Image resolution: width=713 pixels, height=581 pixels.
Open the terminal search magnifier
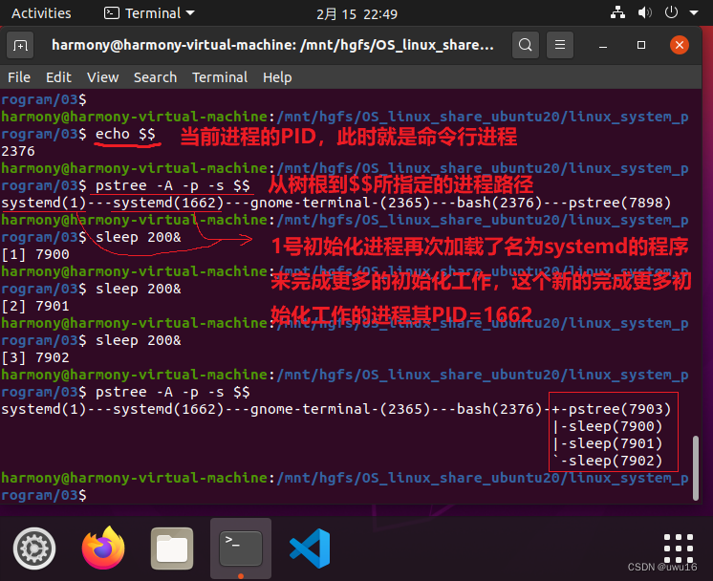(526, 45)
